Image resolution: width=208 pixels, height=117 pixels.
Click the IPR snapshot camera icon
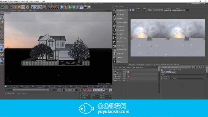click(x=187, y=10)
